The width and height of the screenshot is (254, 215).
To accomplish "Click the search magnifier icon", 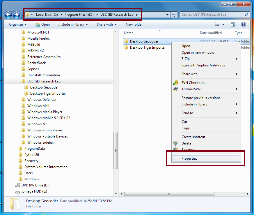I will [x=246, y=15].
